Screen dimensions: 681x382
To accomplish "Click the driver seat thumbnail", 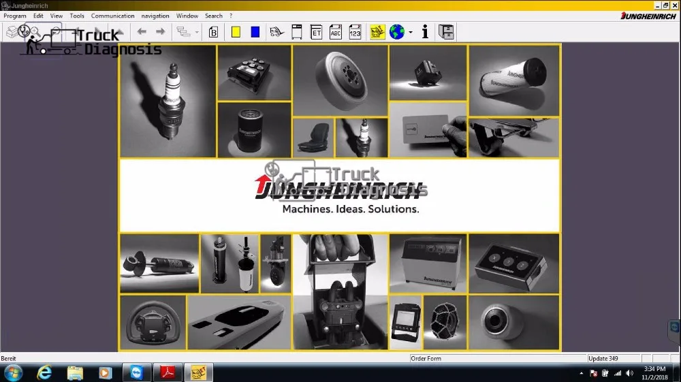I will click(x=313, y=138).
